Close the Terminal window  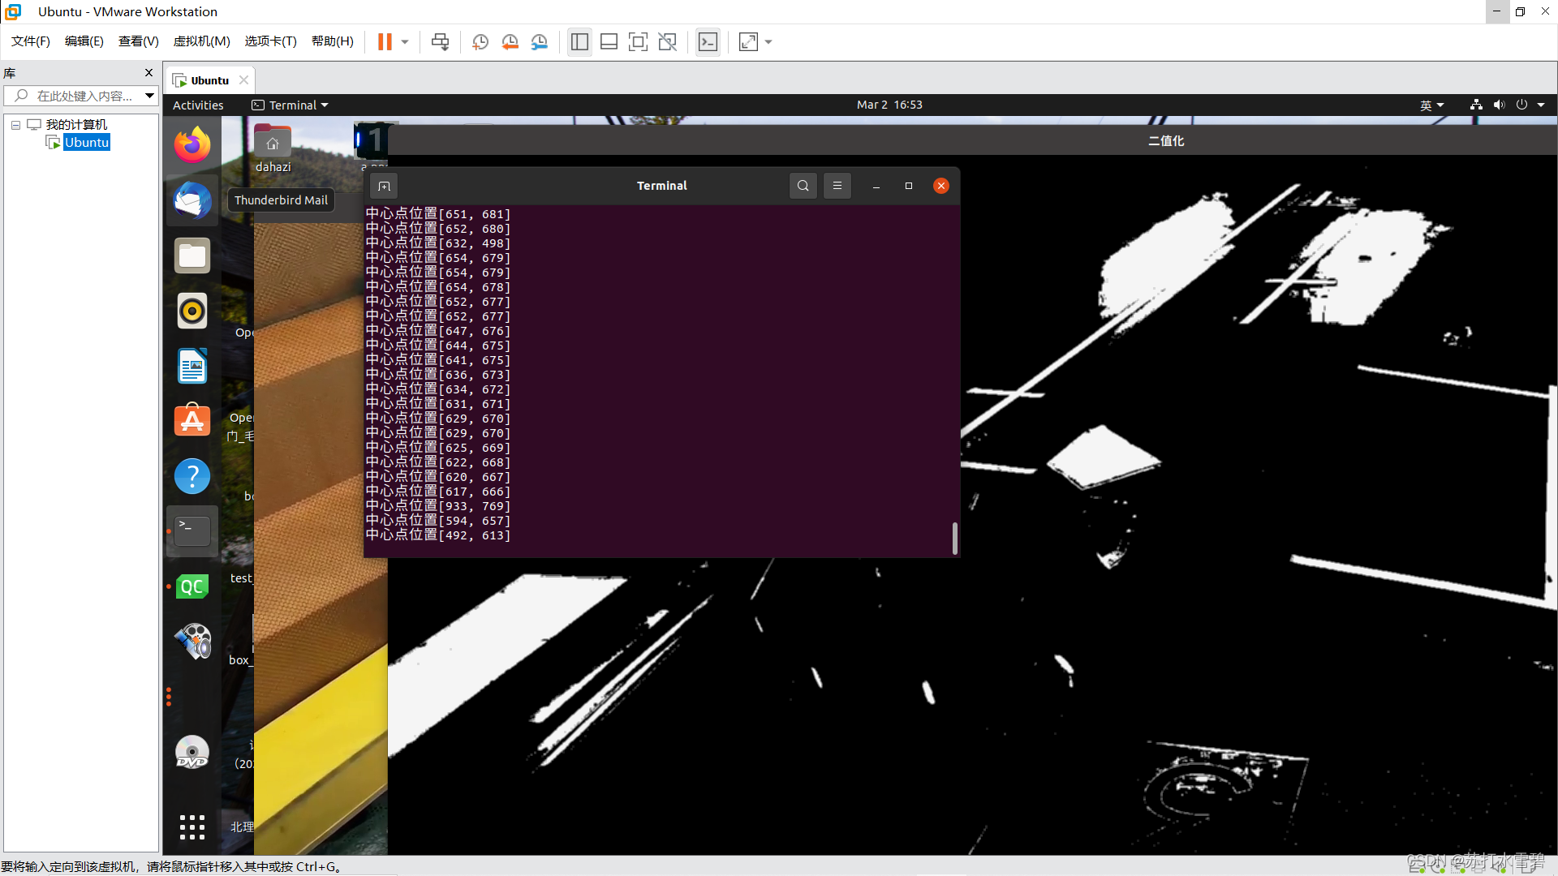point(941,186)
